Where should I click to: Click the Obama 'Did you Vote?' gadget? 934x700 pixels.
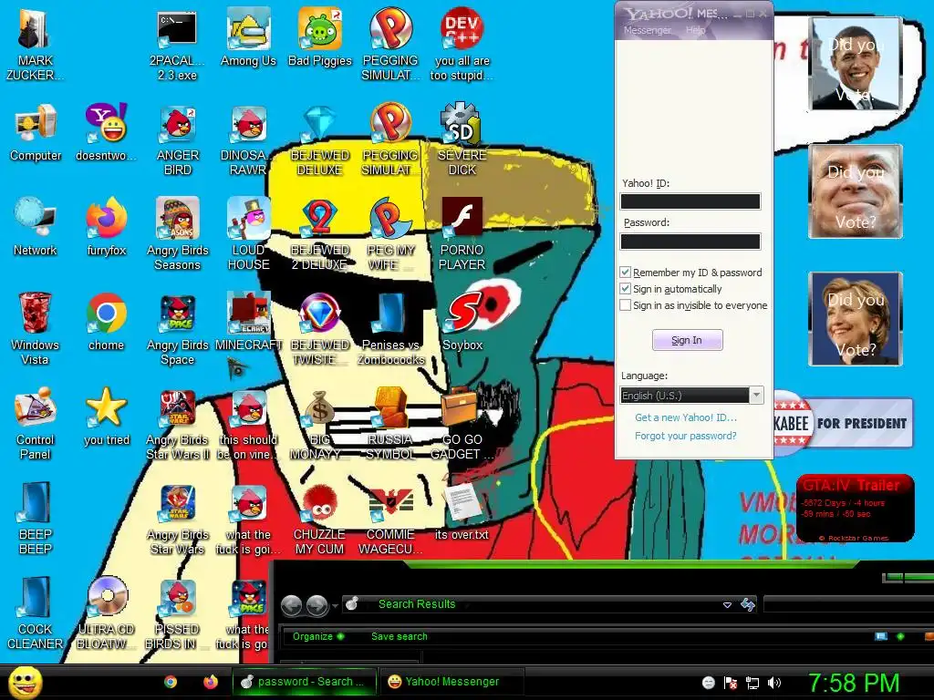[x=856, y=64]
